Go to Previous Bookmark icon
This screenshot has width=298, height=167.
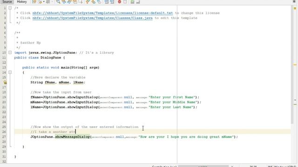pos(88,2)
